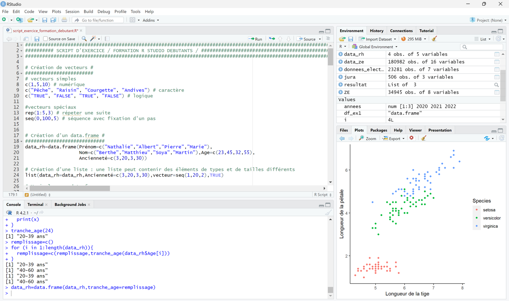Inspect resultat list via magnifier icon
509x301 pixels.
coord(497,85)
